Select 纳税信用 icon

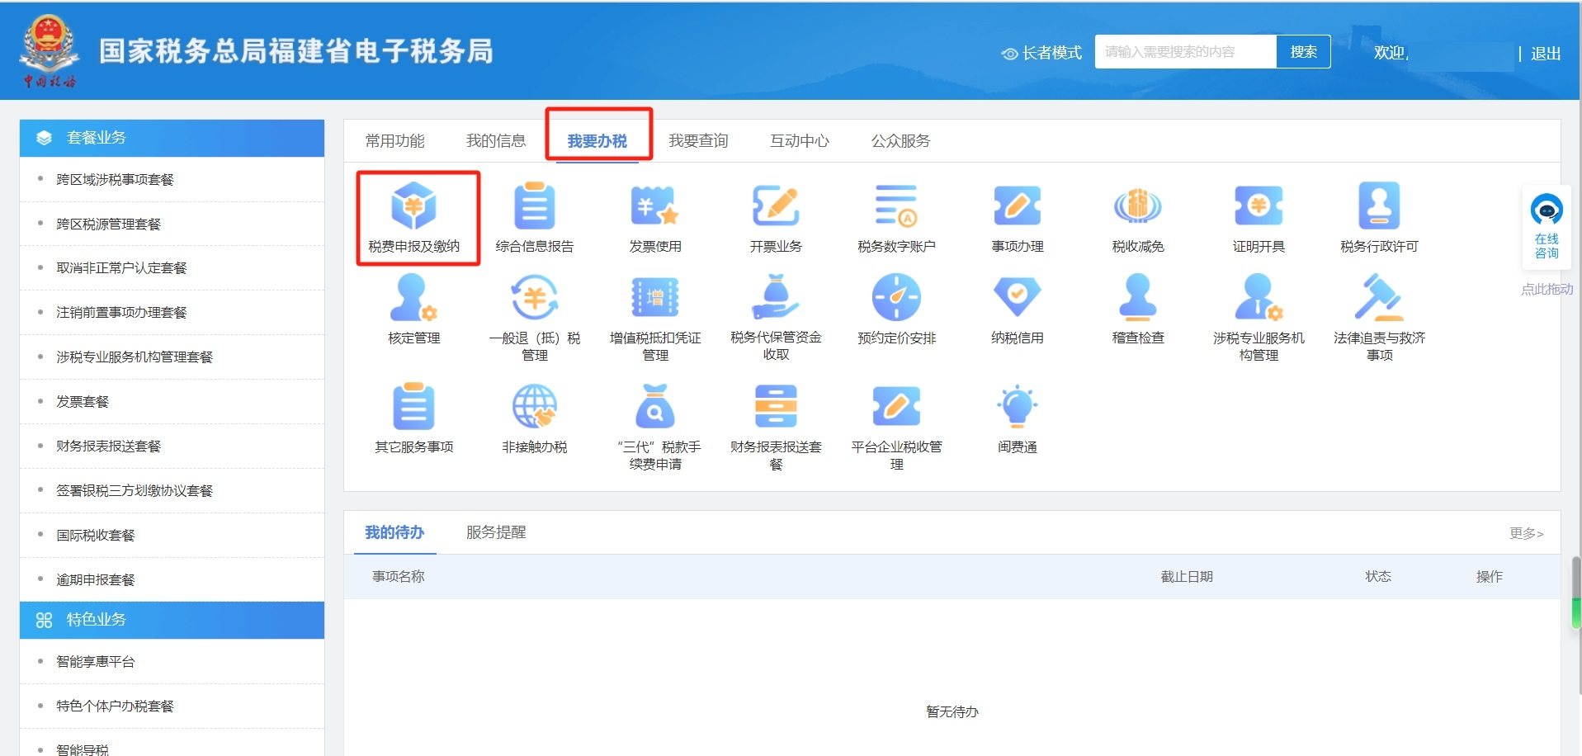click(x=1017, y=311)
